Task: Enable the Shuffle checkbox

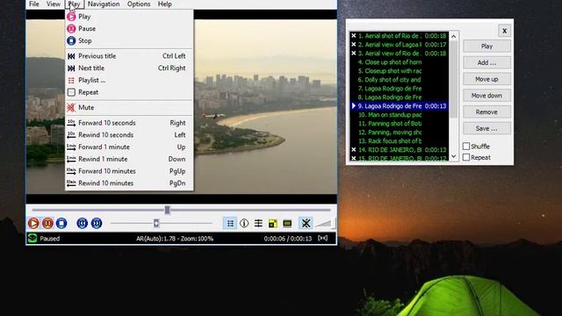Action: click(x=466, y=147)
